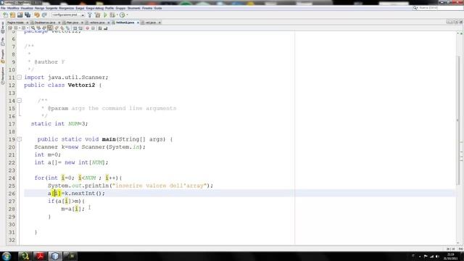464x261 pixels.
Task: Open the project configuration dropdown
Action: [x=68, y=14]
